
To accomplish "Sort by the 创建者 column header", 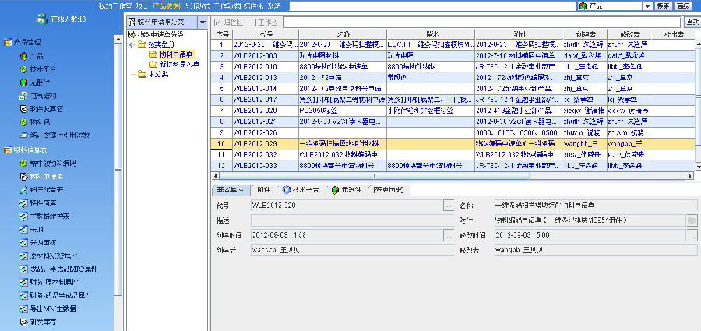I will [x=585, y=34].
